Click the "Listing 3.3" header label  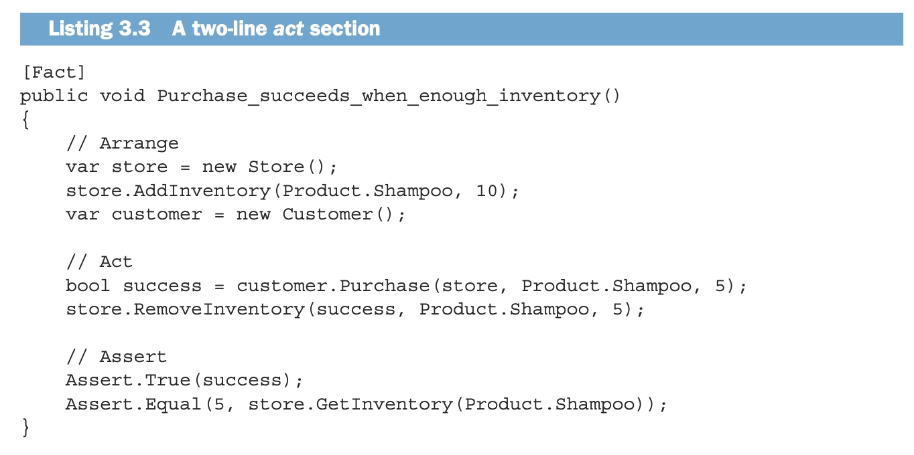[100, 29]
